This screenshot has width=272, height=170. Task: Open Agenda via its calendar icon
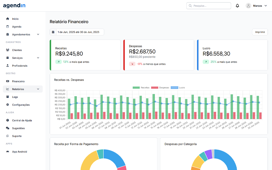(7, 27)
